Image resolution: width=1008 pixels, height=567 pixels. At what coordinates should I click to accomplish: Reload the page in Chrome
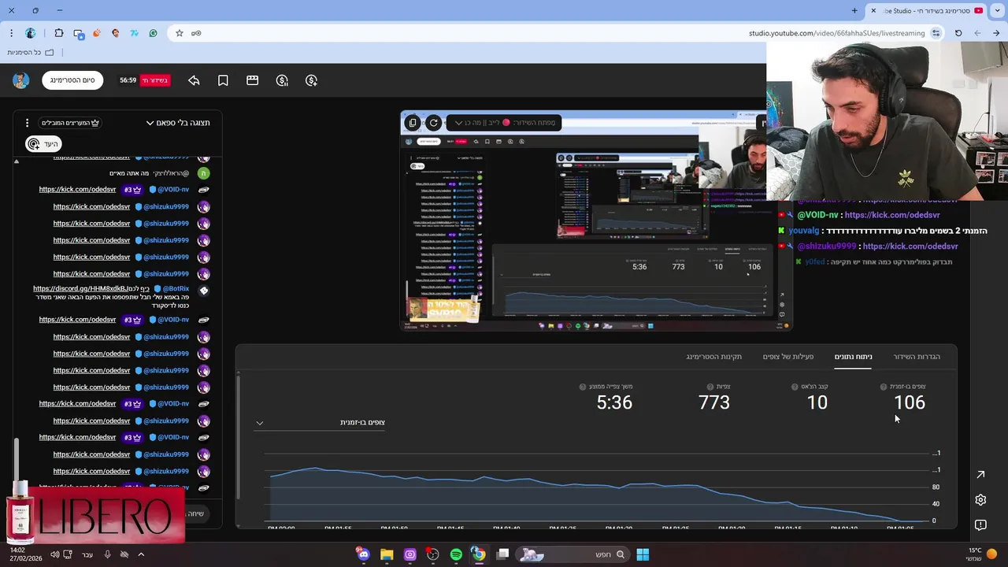[958, 33]
